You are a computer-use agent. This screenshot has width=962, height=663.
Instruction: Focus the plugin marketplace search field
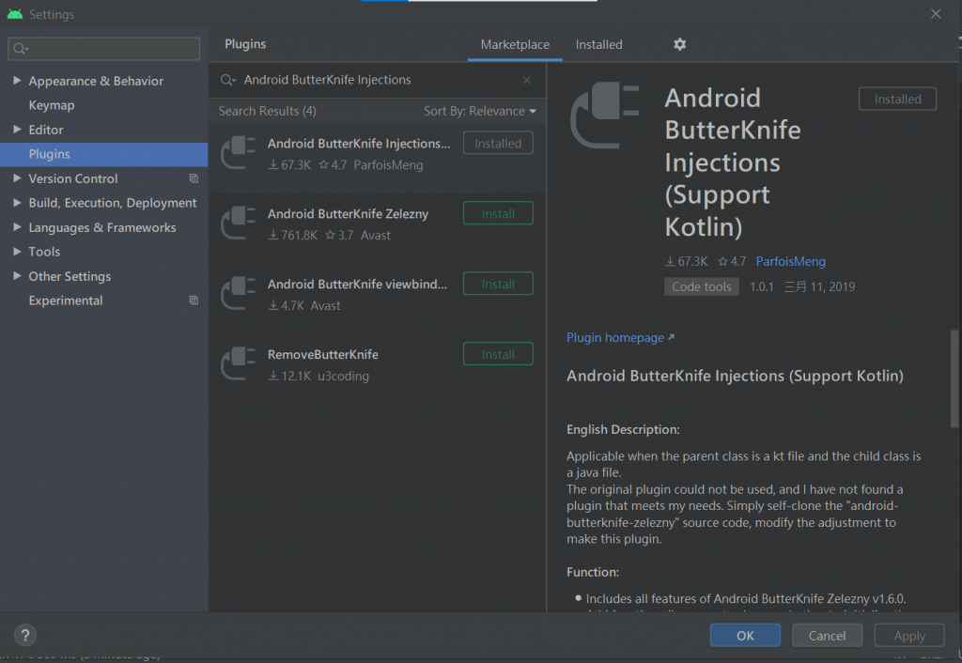(378, 81)
